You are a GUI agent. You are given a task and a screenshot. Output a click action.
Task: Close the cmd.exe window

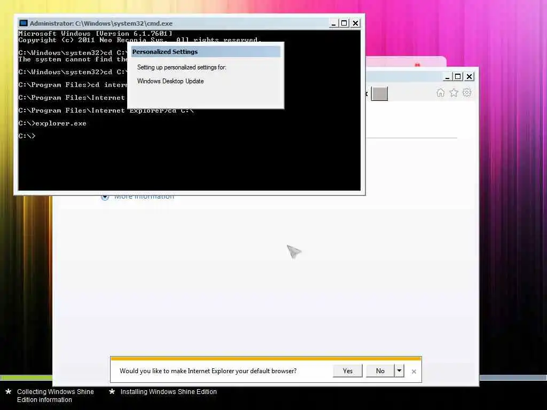[x=355, y=23]
